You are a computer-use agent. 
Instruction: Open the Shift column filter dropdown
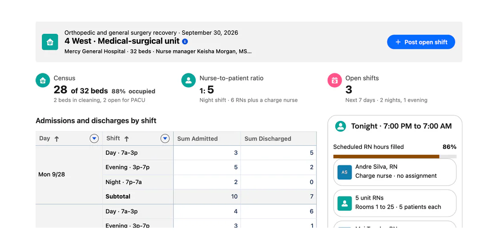(x=165, y=138)
